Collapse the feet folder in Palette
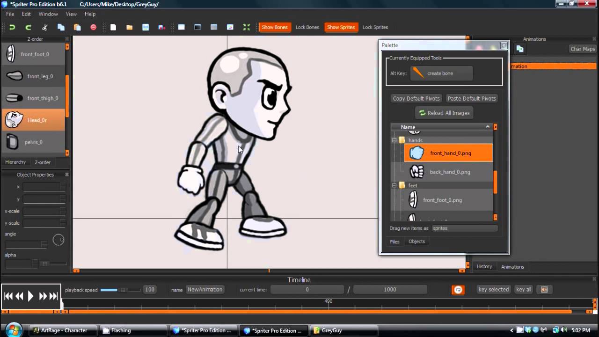599x337 pixels. 394,186
